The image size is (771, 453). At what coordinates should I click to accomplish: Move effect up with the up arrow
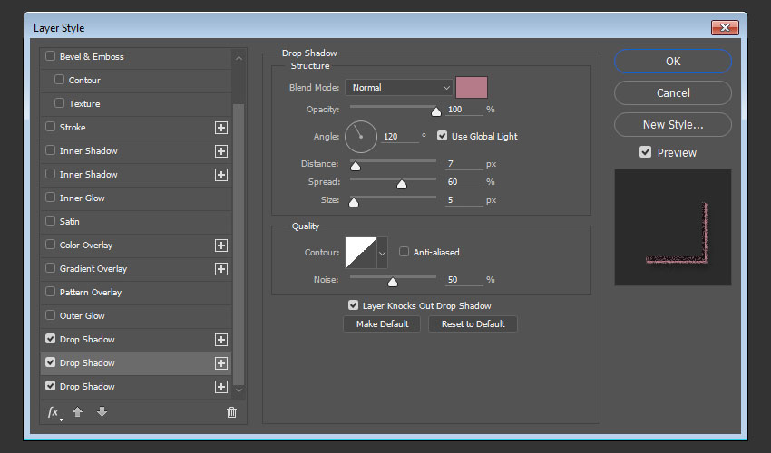(x=78, y=412)
